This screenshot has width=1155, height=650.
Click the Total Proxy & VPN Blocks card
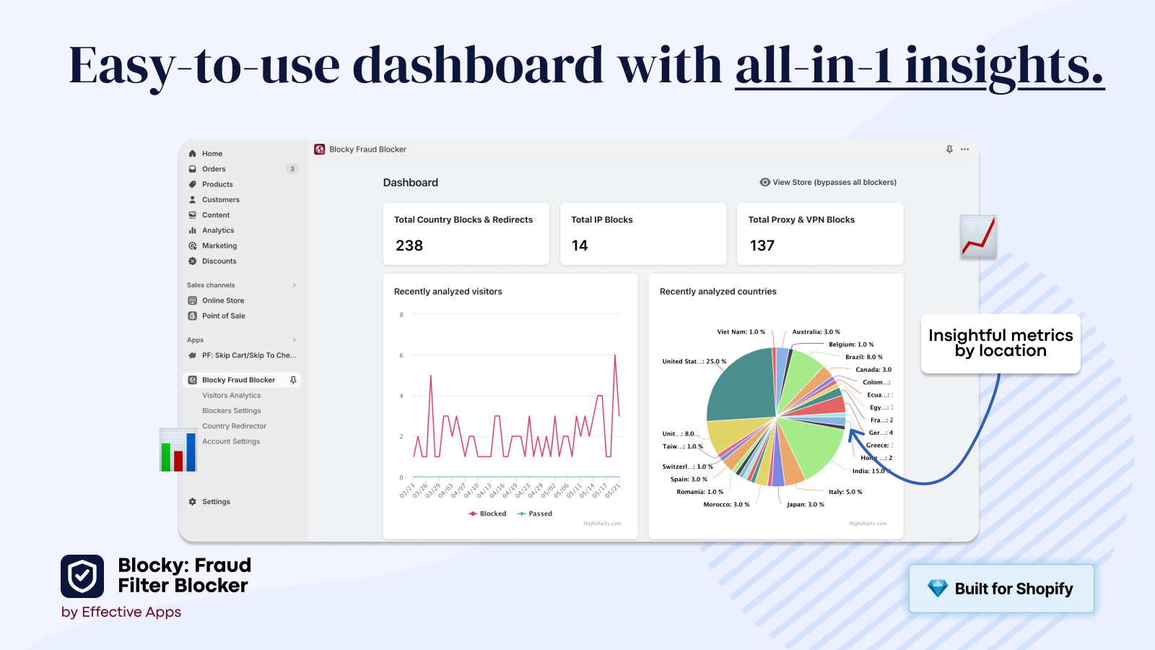[820, 234]
